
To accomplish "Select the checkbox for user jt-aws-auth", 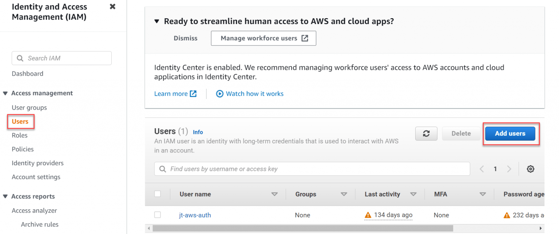I will (x=158, y=215).
